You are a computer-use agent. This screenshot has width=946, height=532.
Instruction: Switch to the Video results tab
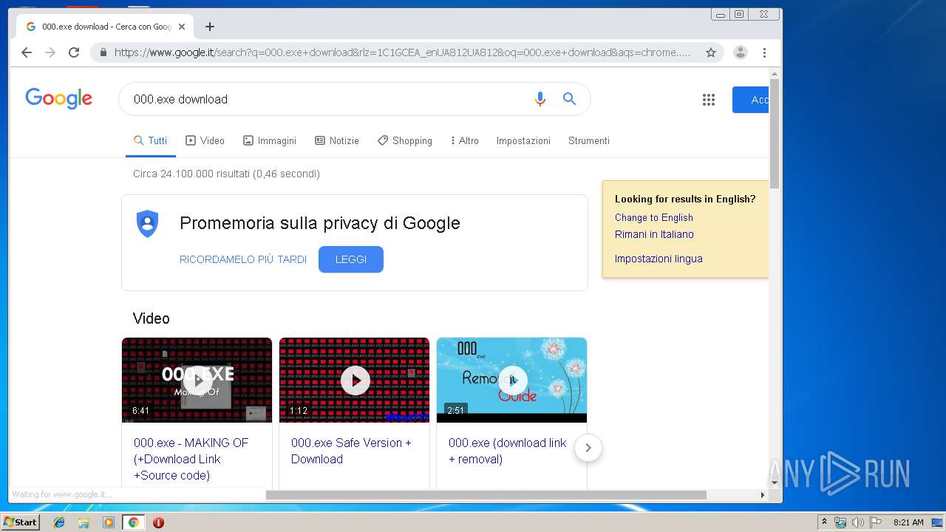click(205, 140)
